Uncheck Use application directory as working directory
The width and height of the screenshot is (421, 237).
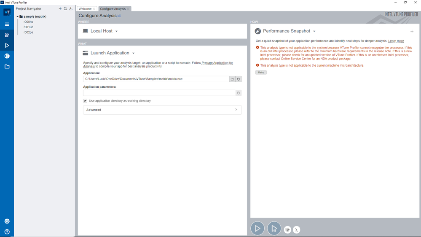pos(86,101)
